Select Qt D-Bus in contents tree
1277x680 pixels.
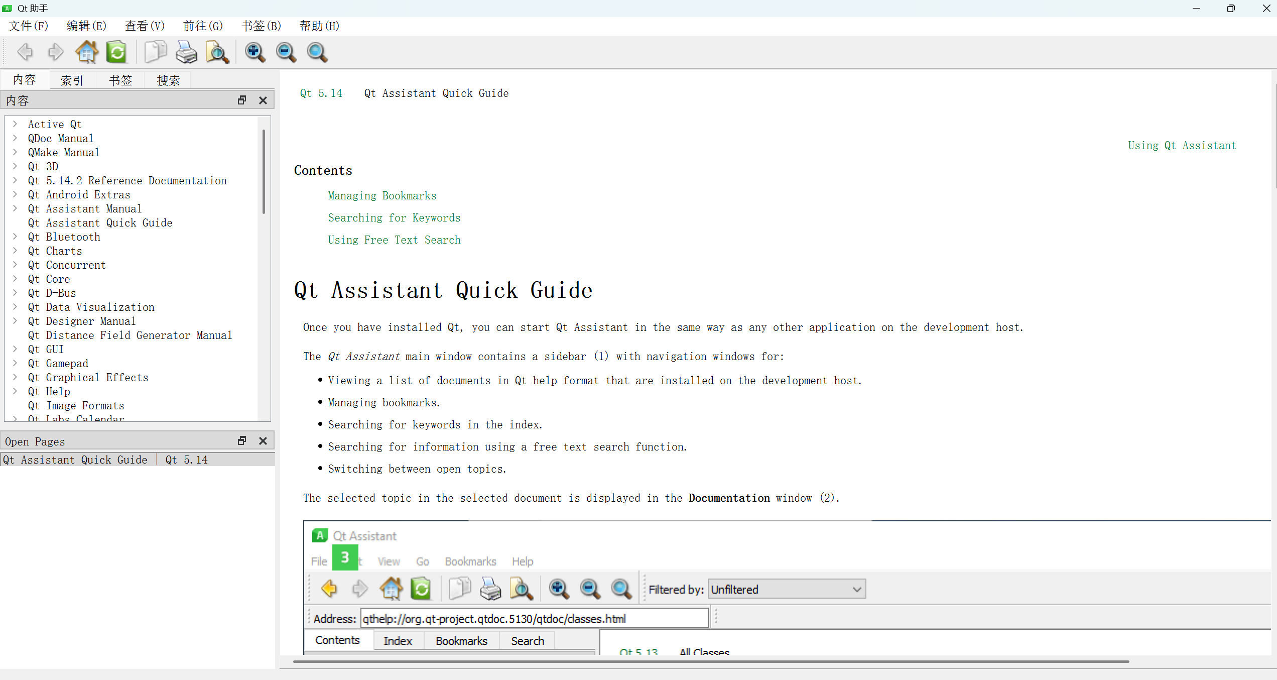point(52,293)
